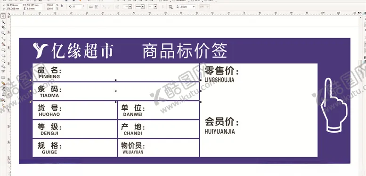The image size is (366, 176).
Task: Click the 品名 PINMING label
Action: point(49,73)
